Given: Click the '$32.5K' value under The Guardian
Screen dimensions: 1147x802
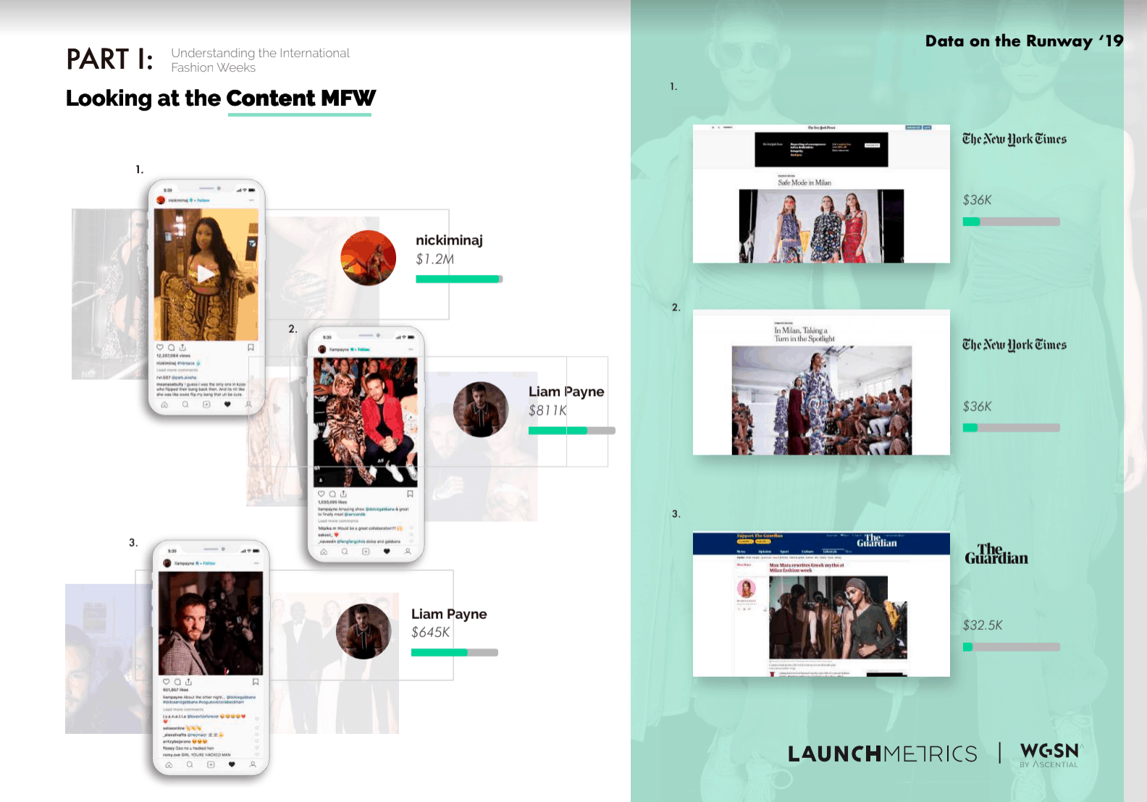Looking at the screenshot, I should [x=983, y=625].
